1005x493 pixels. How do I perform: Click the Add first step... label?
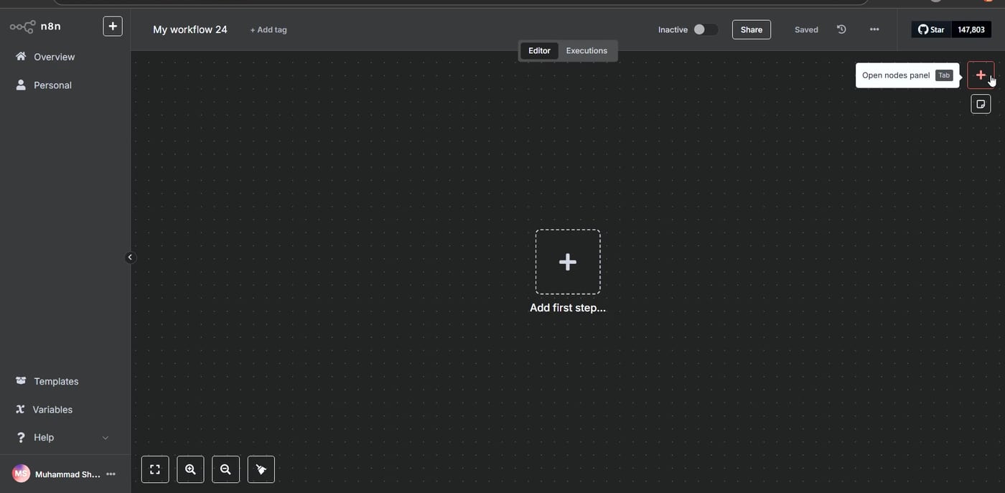click(568, 308)
